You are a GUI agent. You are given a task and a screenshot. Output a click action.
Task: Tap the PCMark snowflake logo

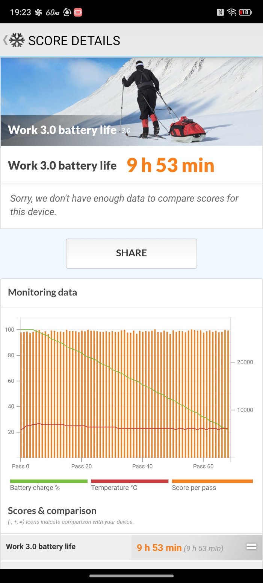[x=17, y=40]
